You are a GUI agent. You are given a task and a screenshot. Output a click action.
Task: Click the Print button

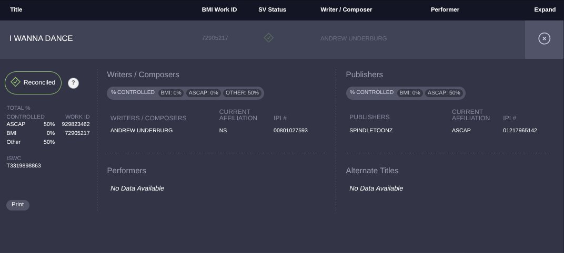pyautogui.click(x=18, y=205)
